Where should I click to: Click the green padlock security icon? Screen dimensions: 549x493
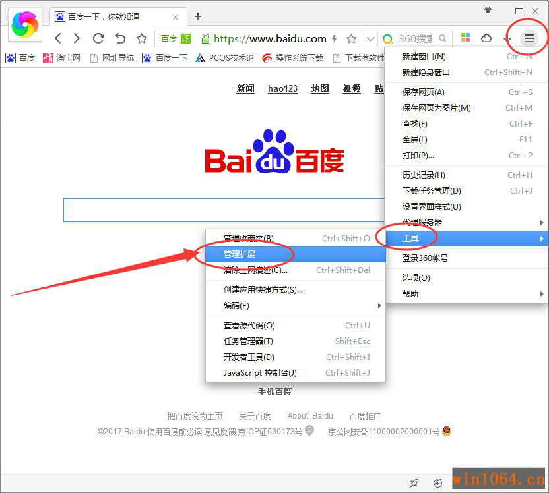click(205, 38)
